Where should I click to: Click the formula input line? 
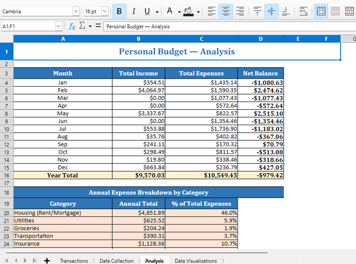230,26
